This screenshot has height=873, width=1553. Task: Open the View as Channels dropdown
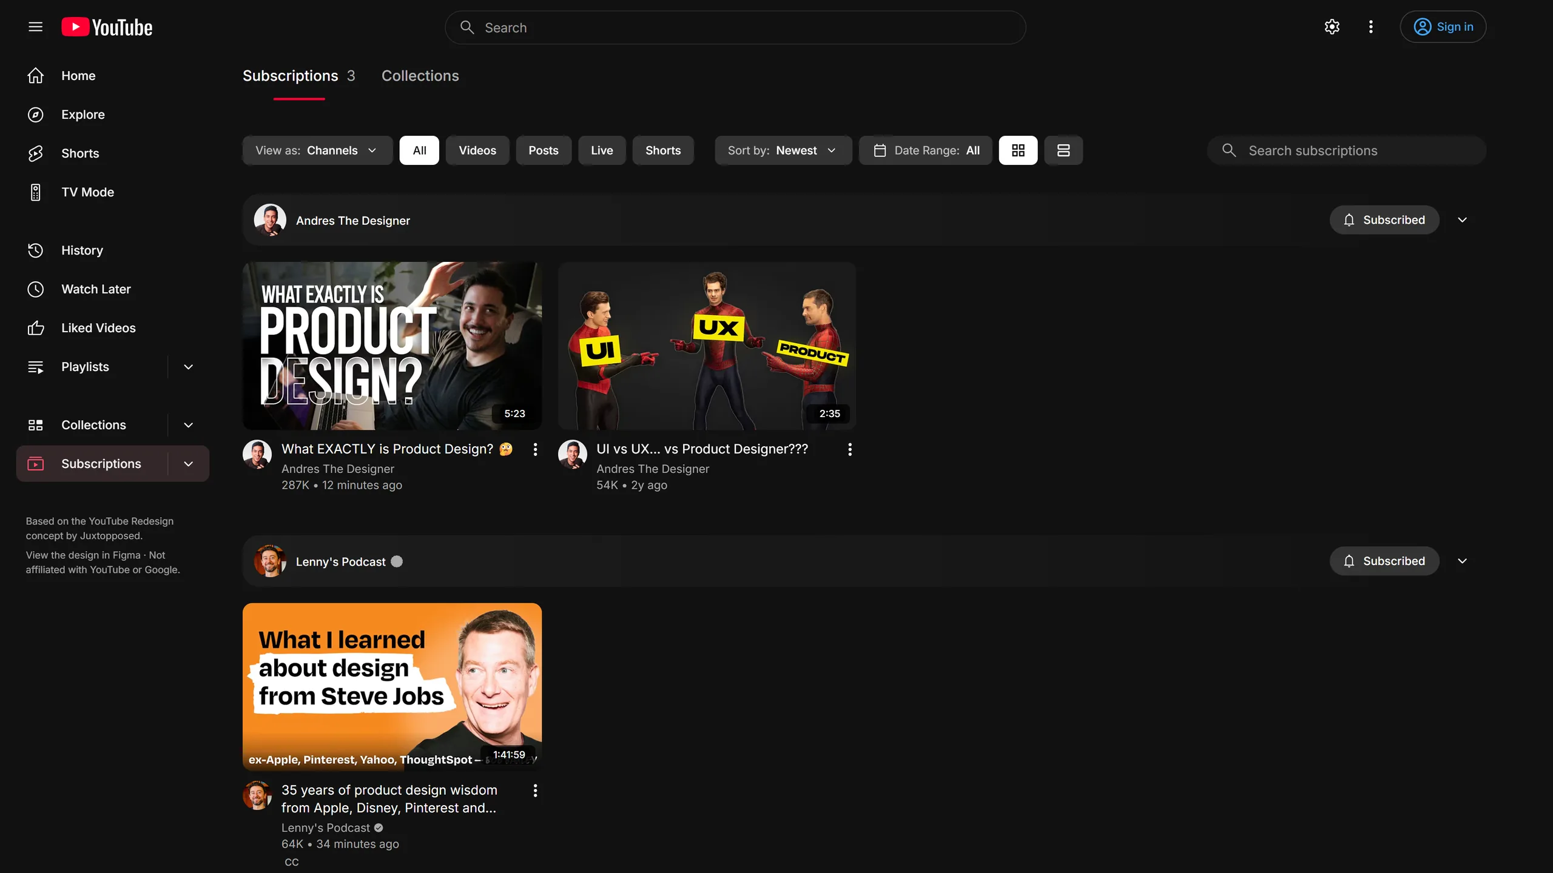317,150
